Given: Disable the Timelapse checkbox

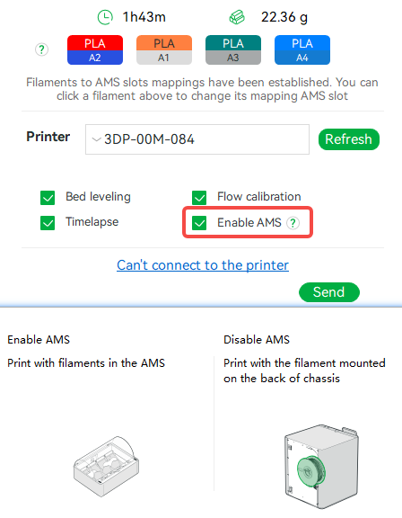Looking at the screenshot, I should pyautogui.click(x=48, y=223).
